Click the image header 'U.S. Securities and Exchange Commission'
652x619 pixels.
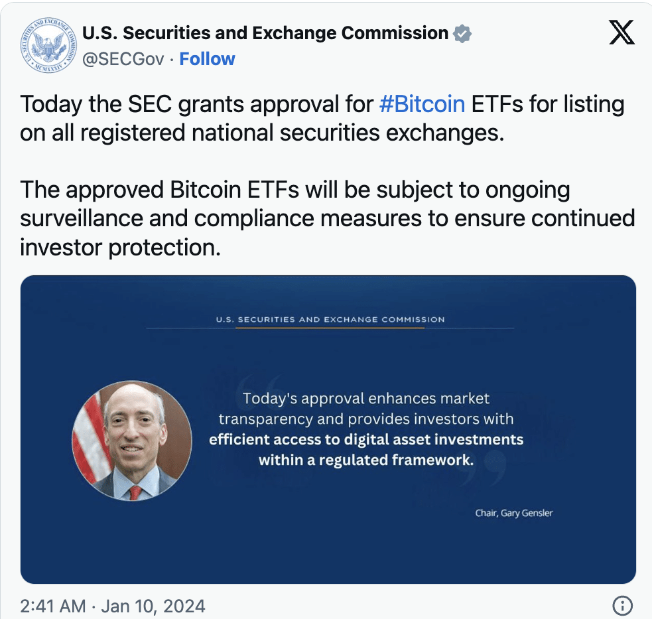pos(330,319)
